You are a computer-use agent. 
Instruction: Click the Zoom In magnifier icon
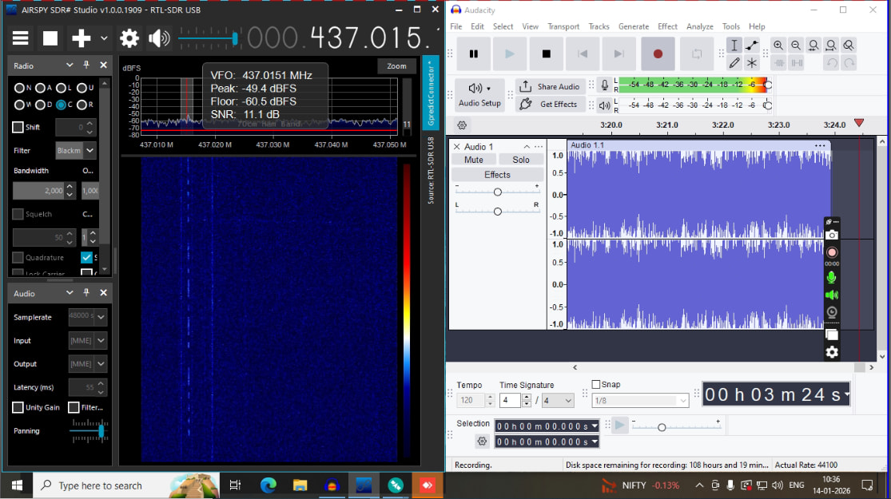pyautogui.click(x=778, y=46)
